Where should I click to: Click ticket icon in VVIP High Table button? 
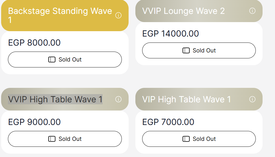click(52, 139)
